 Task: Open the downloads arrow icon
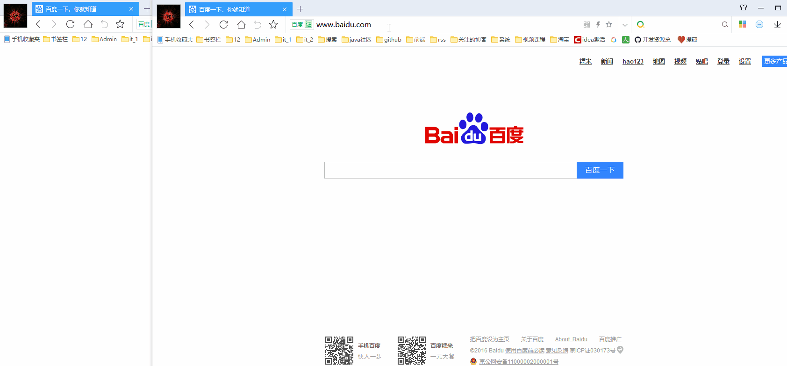click(777, 24)
